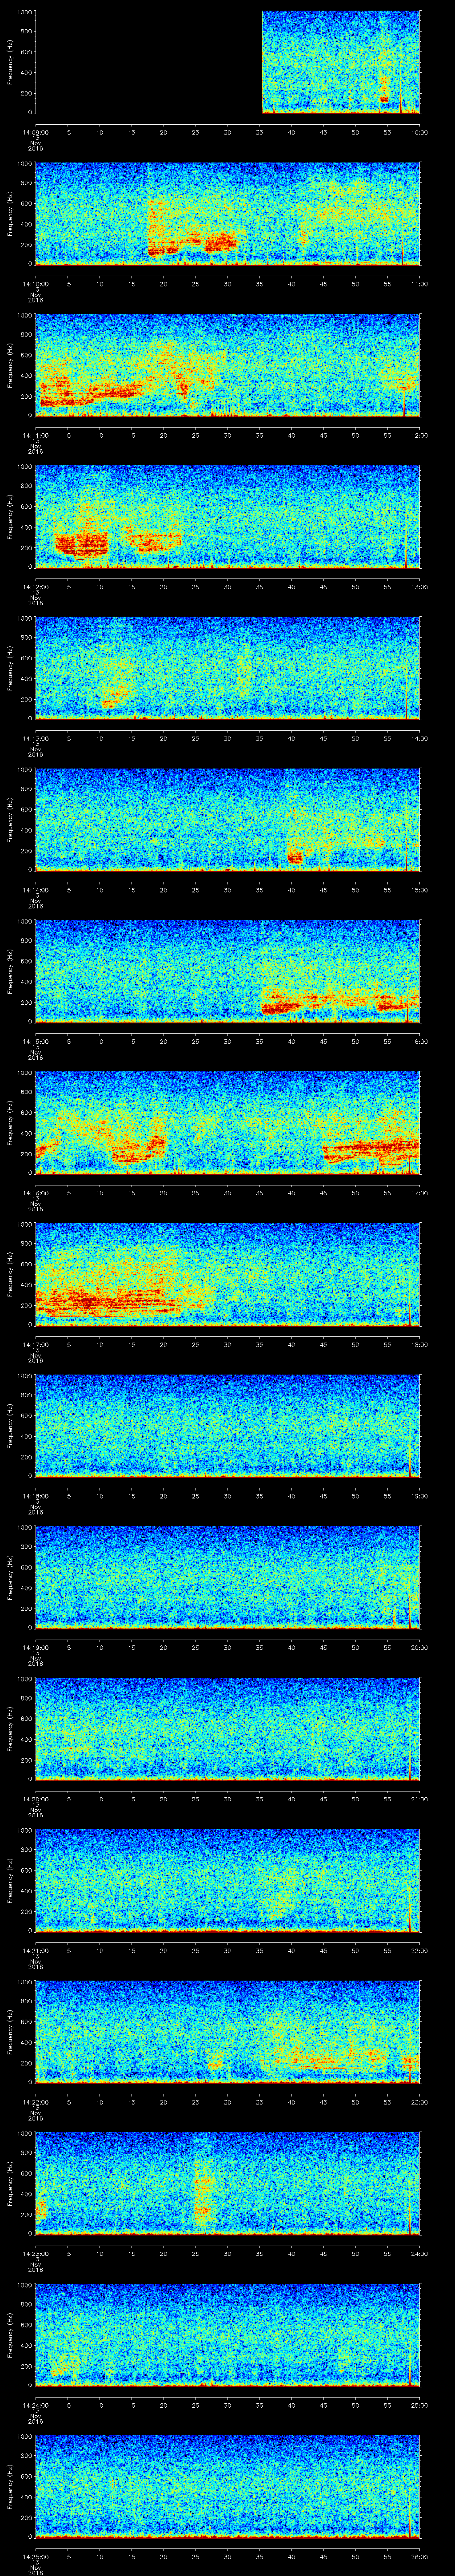Select the spectrogram panel starting at 14:12:00
This screenshot has height=2576, width=455.
point(228,517)
